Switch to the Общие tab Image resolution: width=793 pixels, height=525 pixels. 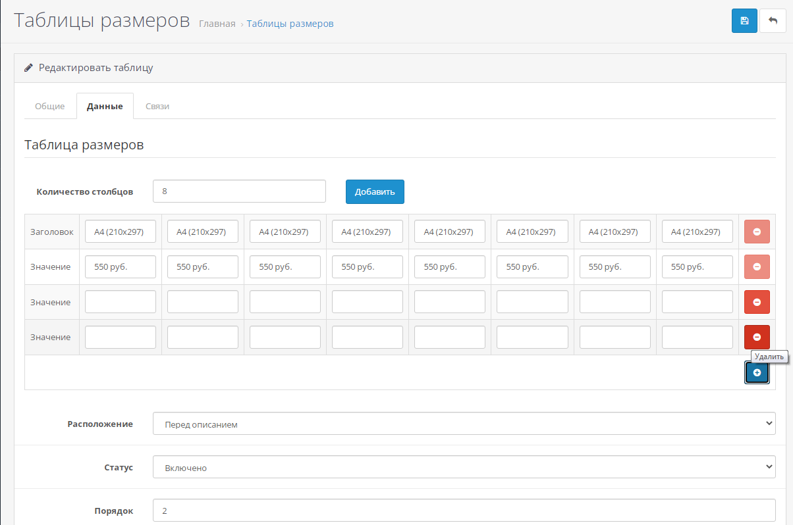point(49,106)
